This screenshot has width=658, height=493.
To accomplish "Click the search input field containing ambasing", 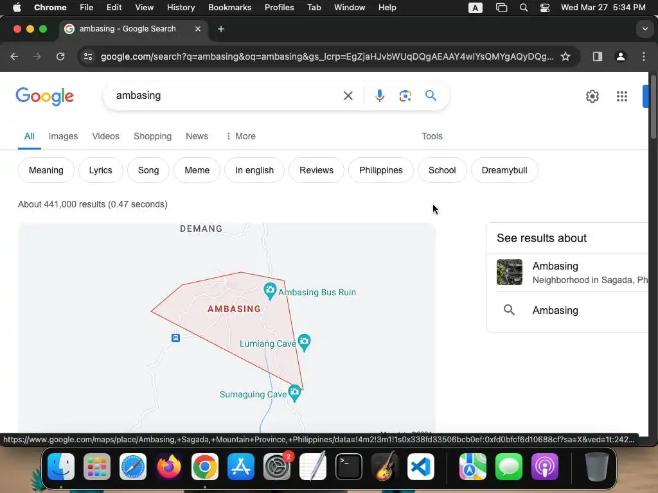I will pos(227,96).
